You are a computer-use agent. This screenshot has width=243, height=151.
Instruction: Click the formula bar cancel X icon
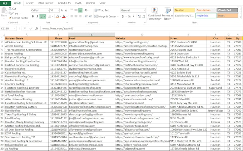click(25, 29)
